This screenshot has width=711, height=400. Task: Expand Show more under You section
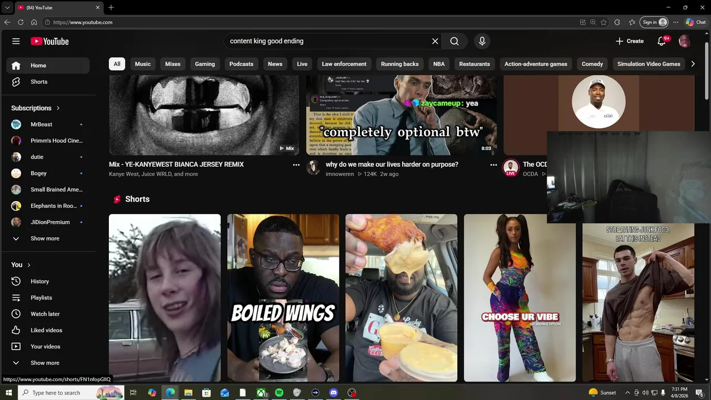point(48,363)
